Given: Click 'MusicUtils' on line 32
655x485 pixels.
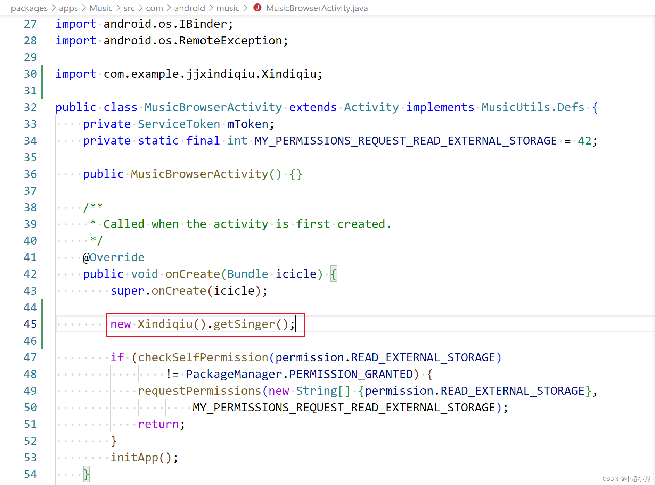Looking at the screenshot, I should 516,107.
